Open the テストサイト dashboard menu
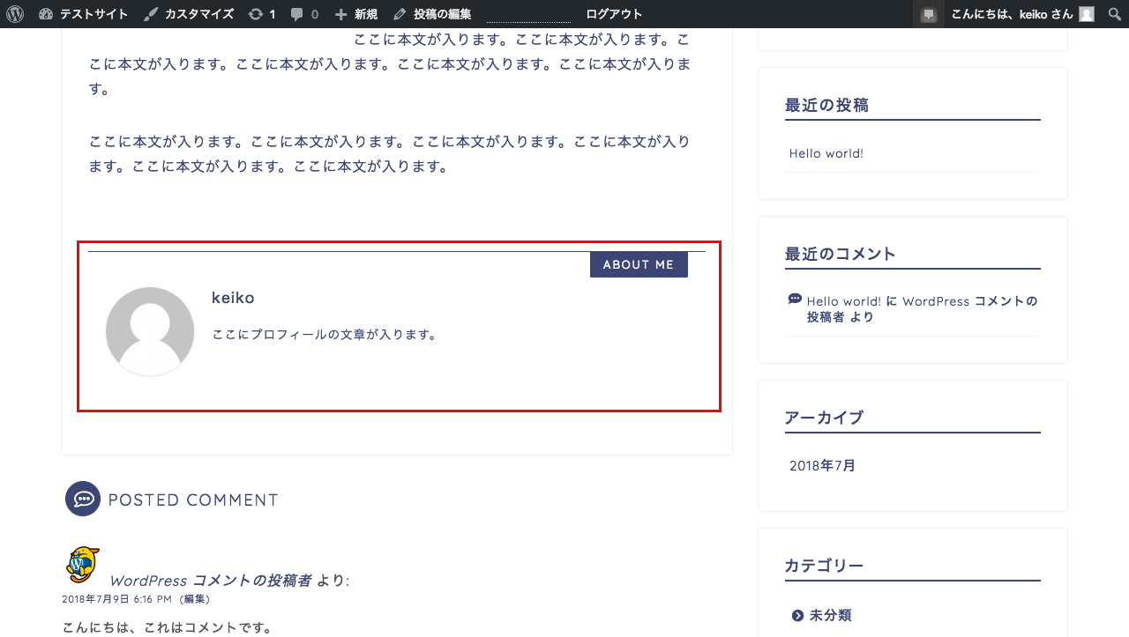The height and width of the screenshot is (637, 1129). point(84,14)
